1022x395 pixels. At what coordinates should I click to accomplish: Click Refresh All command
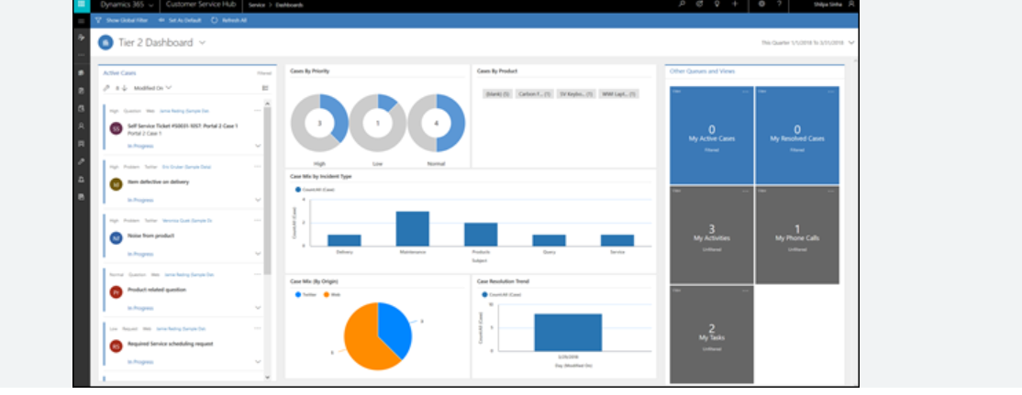[x=228, y=21]
